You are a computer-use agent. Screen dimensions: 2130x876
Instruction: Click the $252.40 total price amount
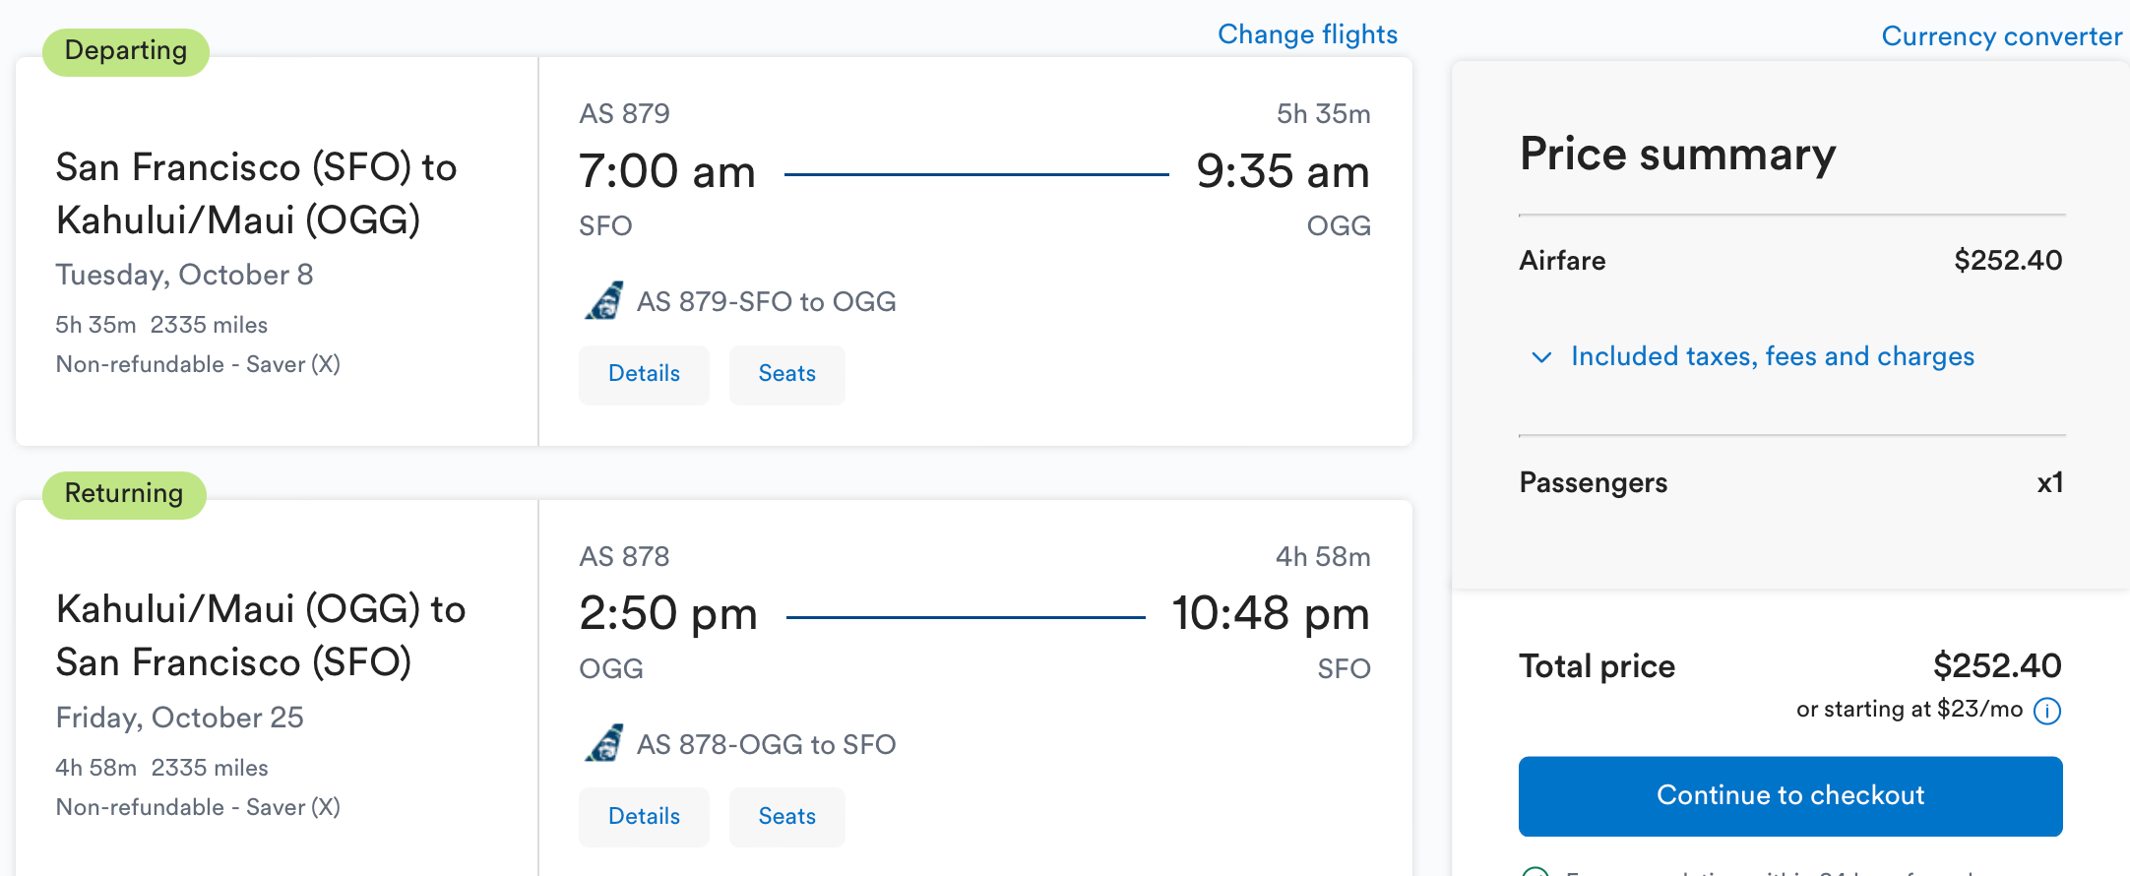(1996, 666)
